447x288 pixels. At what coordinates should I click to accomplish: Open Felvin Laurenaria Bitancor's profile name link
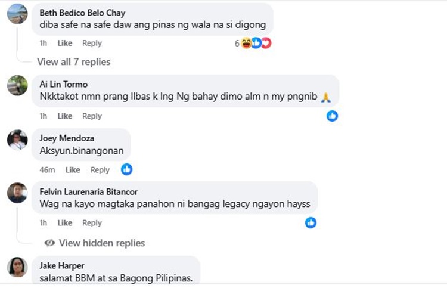tap(88, 191)
